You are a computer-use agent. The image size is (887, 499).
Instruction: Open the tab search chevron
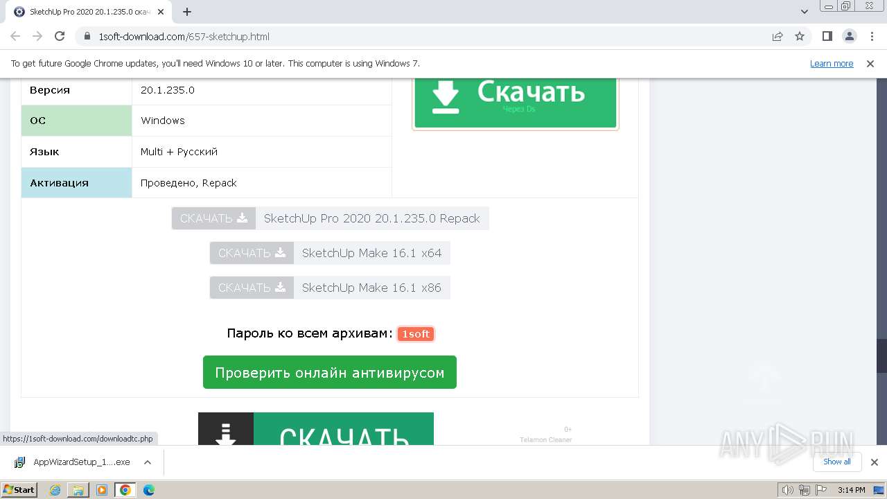click(x=805, y=12)
